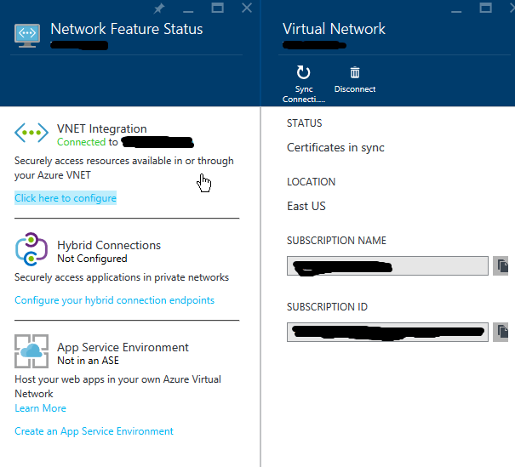The height and width of the screenshot is (467, 515).
Task: Click the Sync Connection refresh icon
Action: point(303,72)
